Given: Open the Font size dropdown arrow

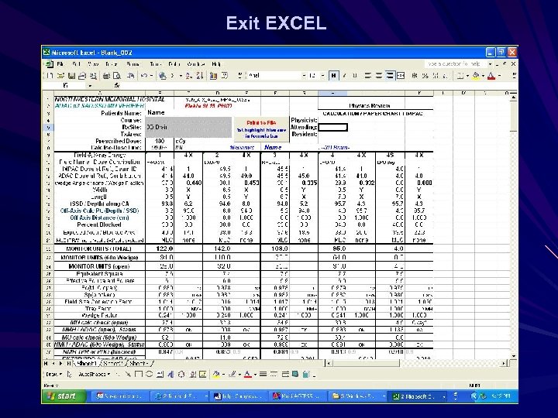Looking at the screenshot, I should coord(322,76).
